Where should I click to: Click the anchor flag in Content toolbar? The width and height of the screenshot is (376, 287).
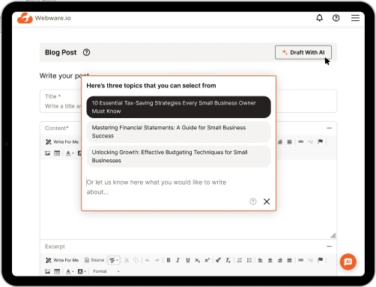(x=320, y=142)
